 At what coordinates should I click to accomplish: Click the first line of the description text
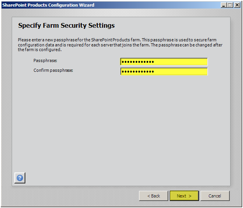click(x=117, y=40)
